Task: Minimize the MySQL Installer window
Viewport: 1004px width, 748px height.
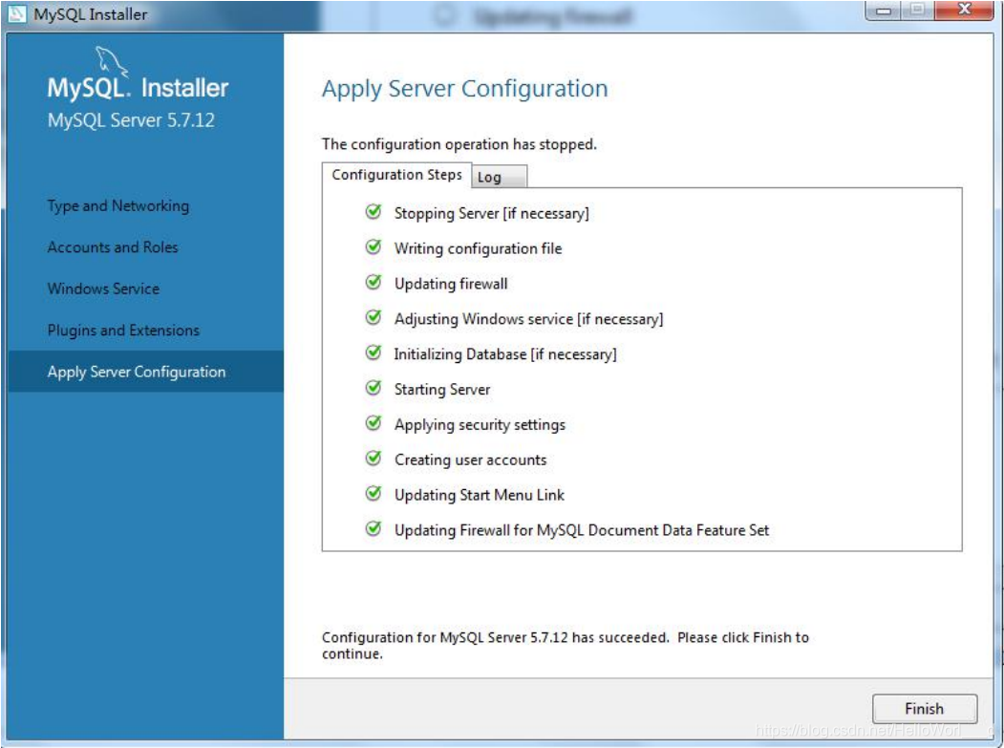Action: click(883, 11)
